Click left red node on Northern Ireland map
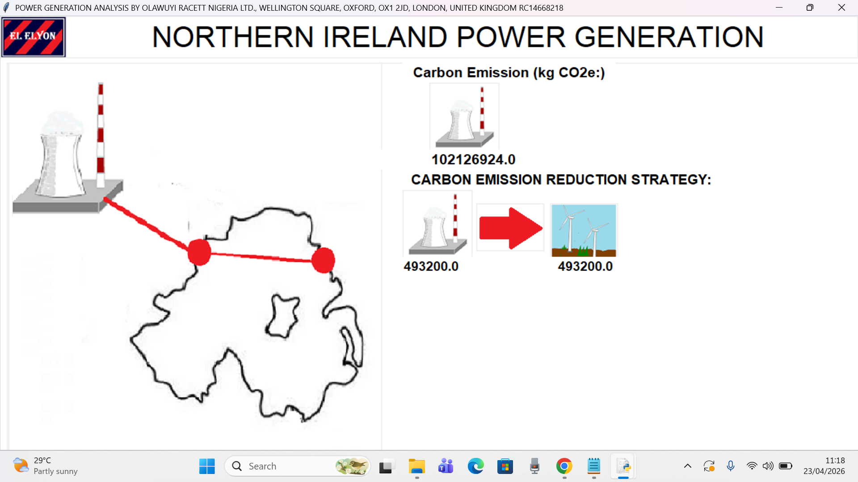858x482 pixels. pos(199,252)
